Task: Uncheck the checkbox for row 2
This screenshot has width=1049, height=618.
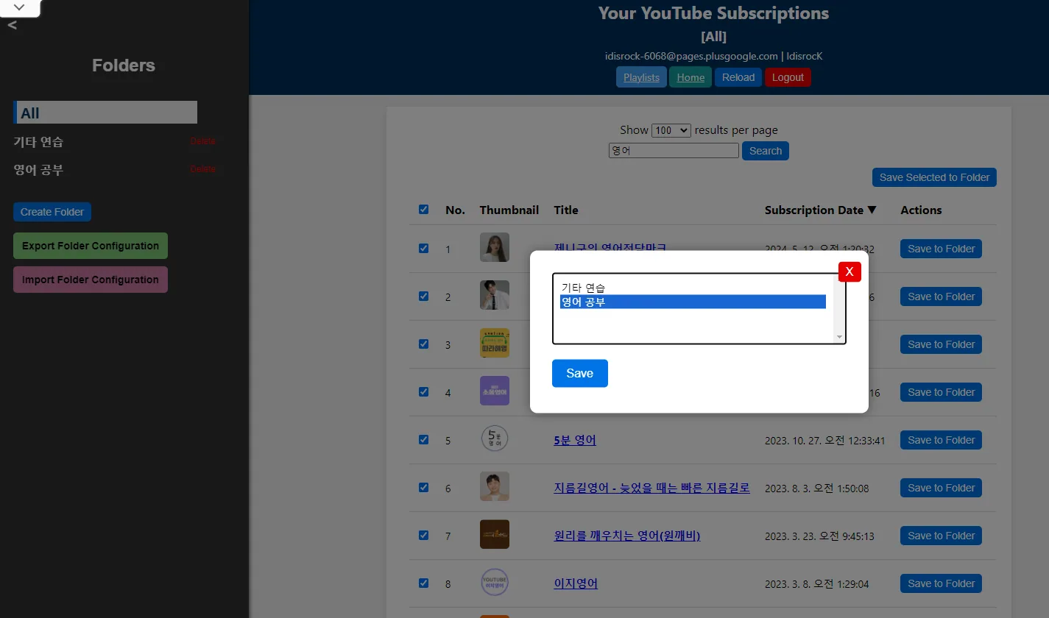Action: 423,296
